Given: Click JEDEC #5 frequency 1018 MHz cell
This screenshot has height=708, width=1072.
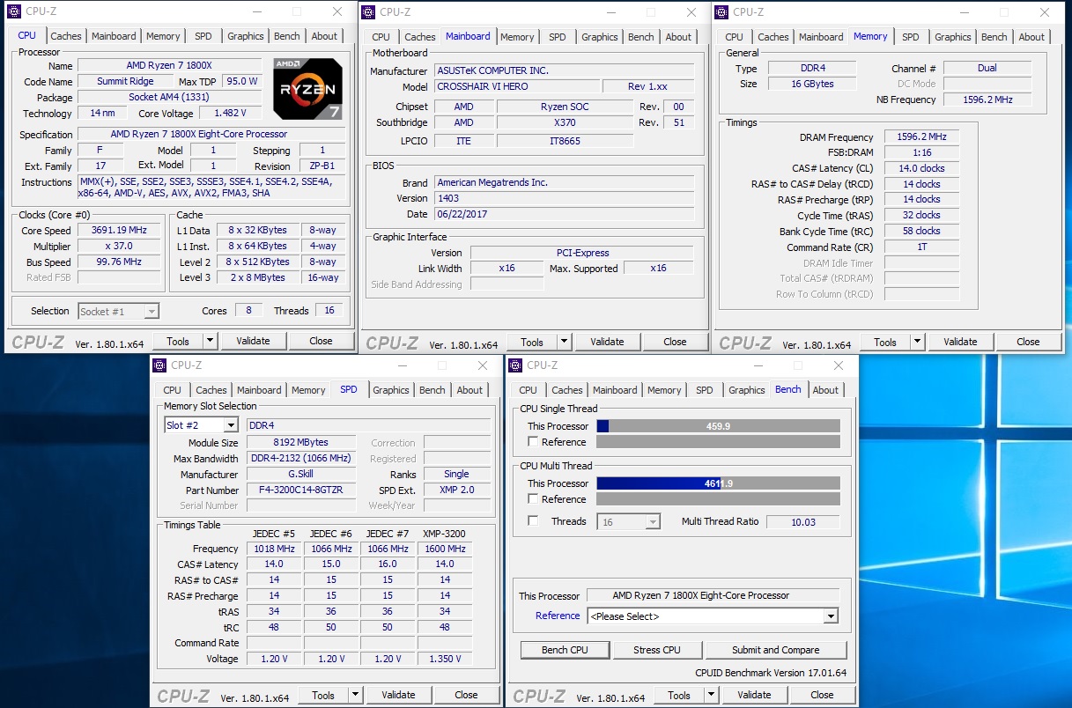Looking at the screenshot, I should [x=274, y=549].
